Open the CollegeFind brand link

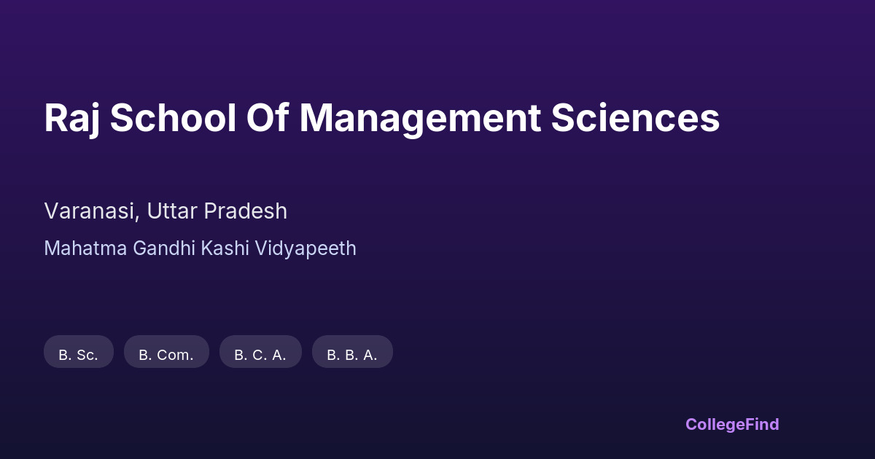click(732, 424)
